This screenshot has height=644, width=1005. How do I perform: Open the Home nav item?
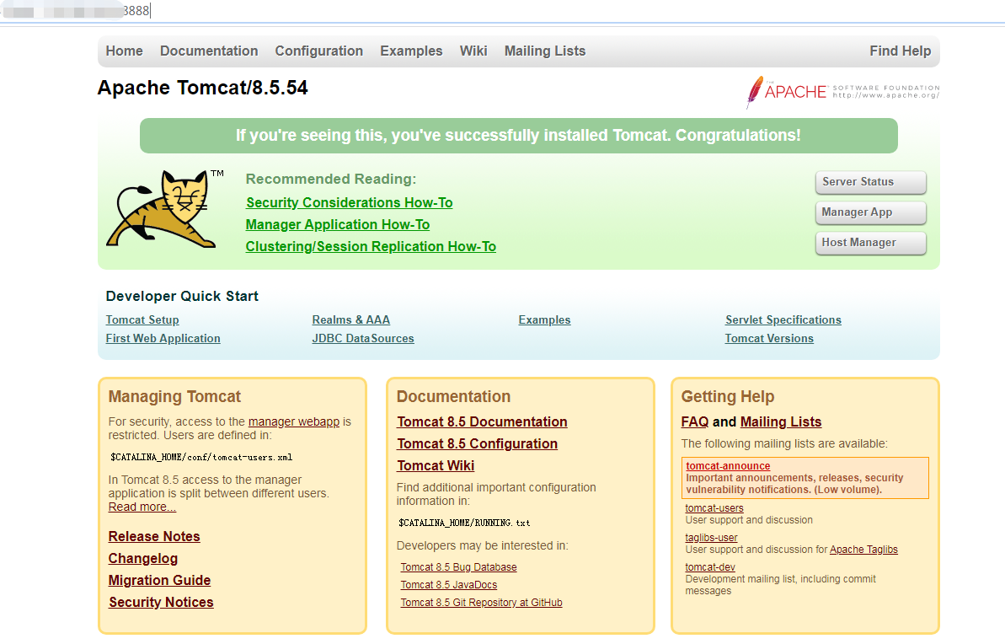(125, 51)
